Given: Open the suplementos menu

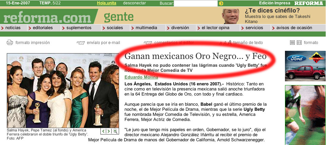Looking at the screenshot, I should 79,28.
